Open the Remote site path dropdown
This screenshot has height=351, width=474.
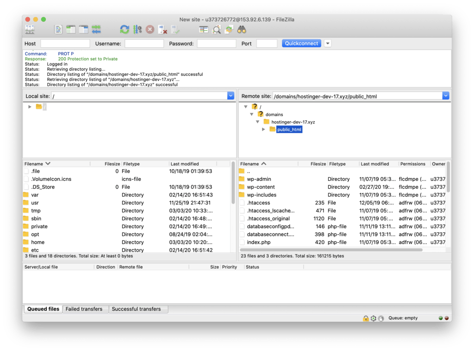(x=445, y=96)
